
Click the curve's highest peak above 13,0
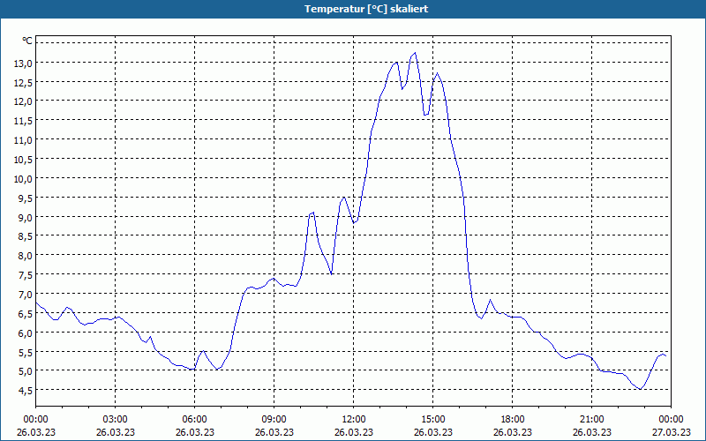[415, 53]
